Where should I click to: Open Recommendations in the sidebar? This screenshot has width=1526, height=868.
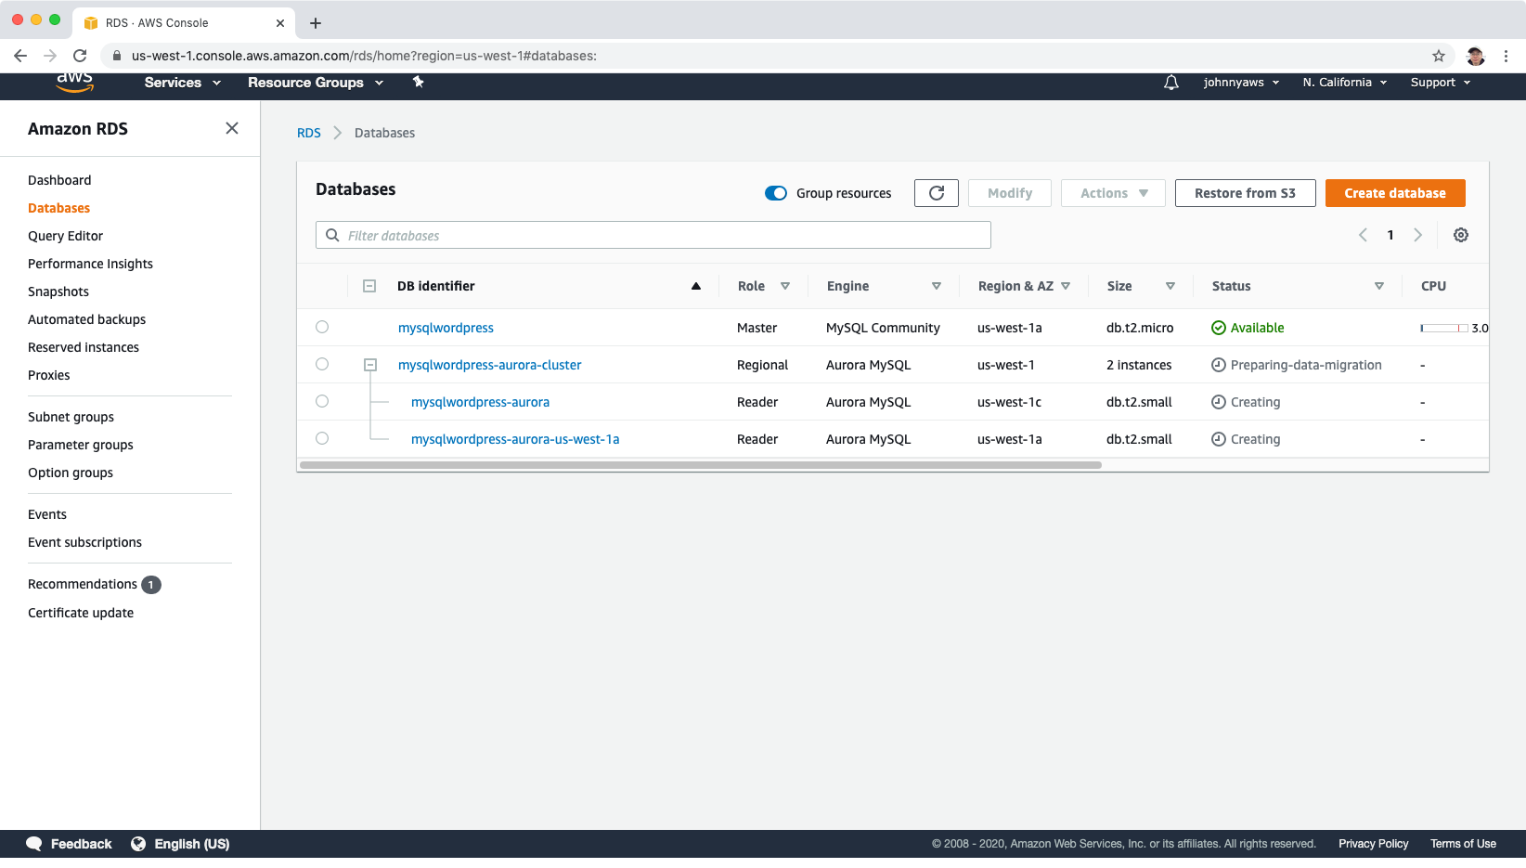click(83, 584)
